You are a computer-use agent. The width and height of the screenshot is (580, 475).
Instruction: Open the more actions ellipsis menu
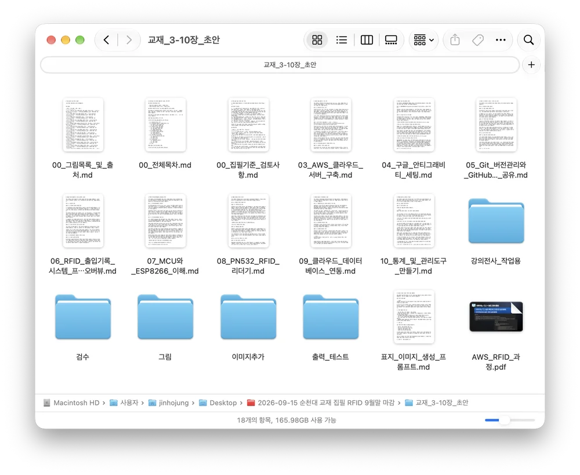pyautogui.click(x=501, y=40)
